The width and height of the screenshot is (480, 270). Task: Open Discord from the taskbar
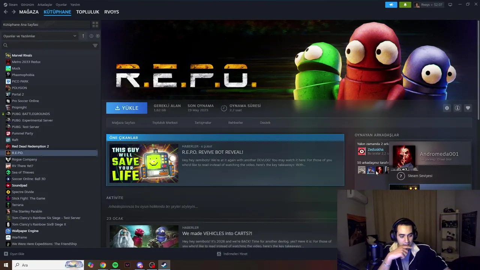click(x=140, y=265)
